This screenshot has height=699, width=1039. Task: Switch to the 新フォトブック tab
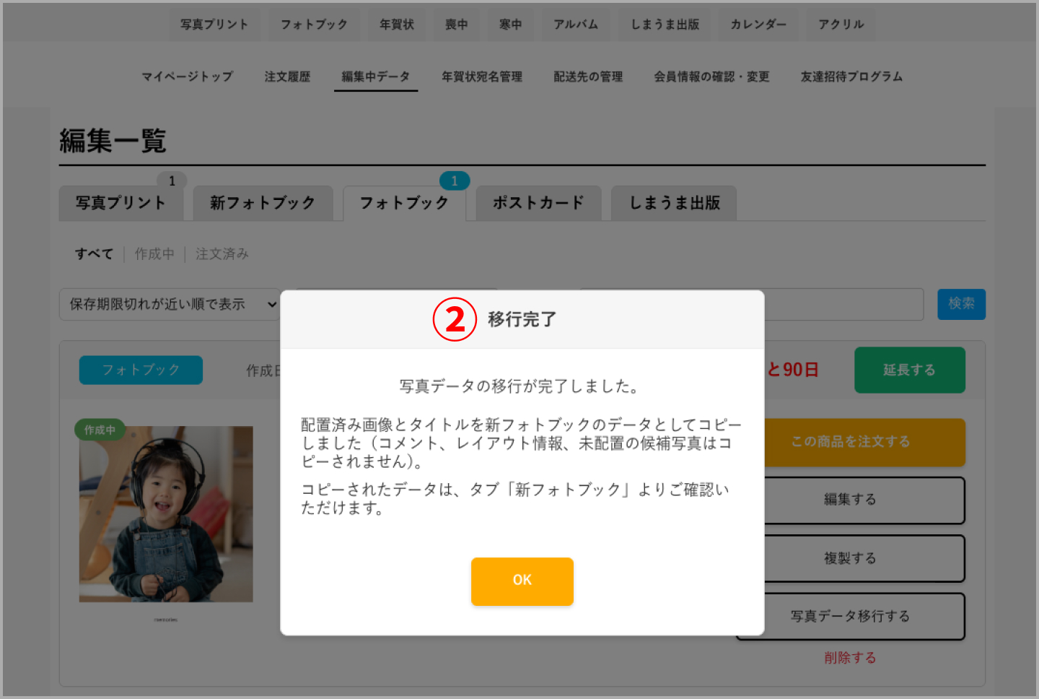pos(263,204)
